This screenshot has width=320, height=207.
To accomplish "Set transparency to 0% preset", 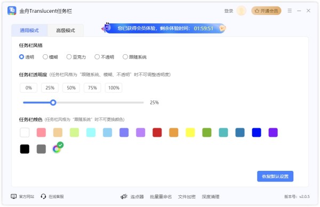I will tap(29, 88).
